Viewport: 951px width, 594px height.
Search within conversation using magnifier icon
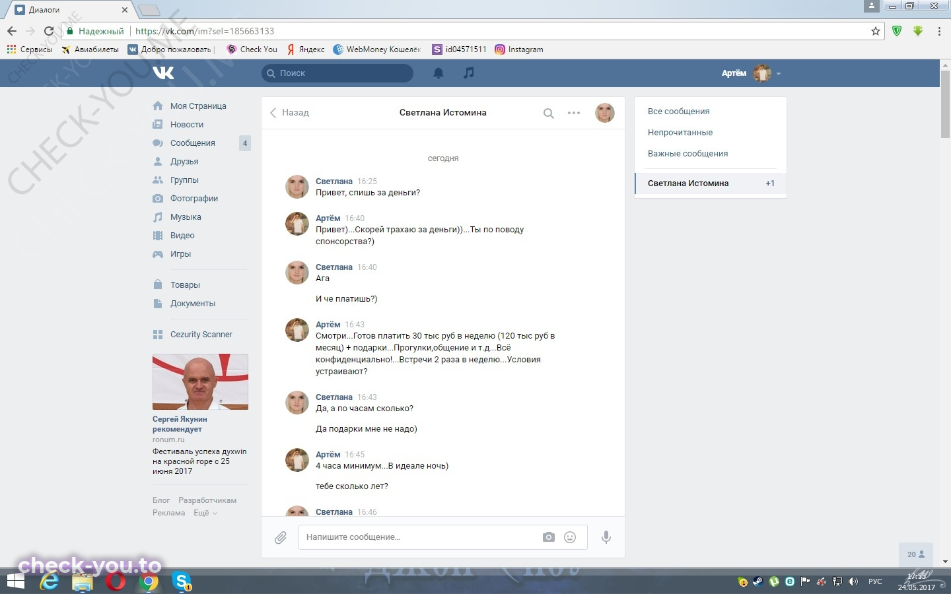click(548, 113)
